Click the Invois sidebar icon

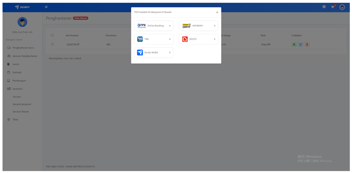pos(8,64)
